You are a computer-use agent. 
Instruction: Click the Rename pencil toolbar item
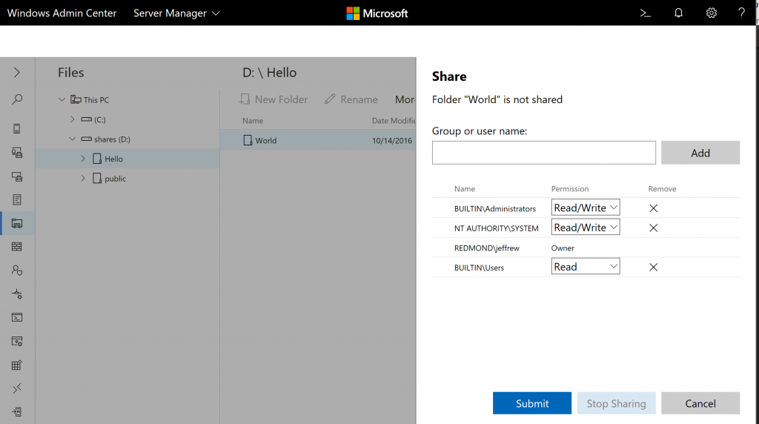coord(351,99)
